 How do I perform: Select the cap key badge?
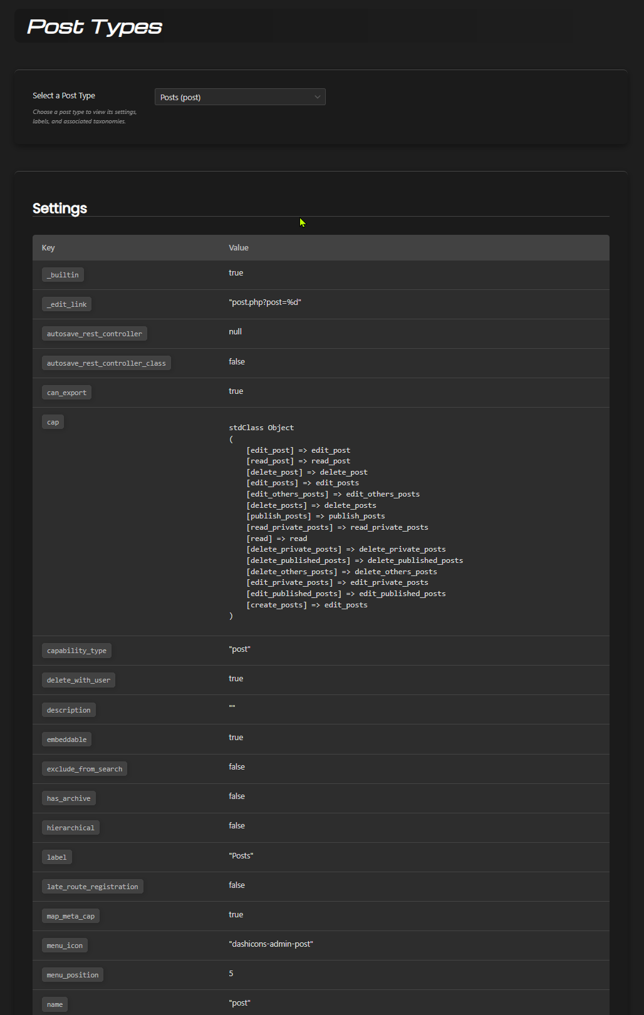(53, 422)
